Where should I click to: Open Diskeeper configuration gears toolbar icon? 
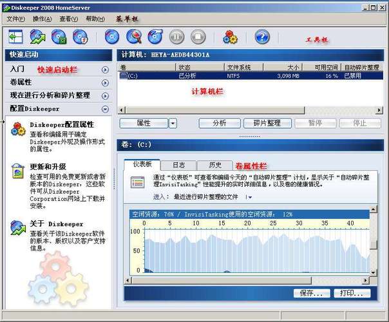click(x=230, y=37)
